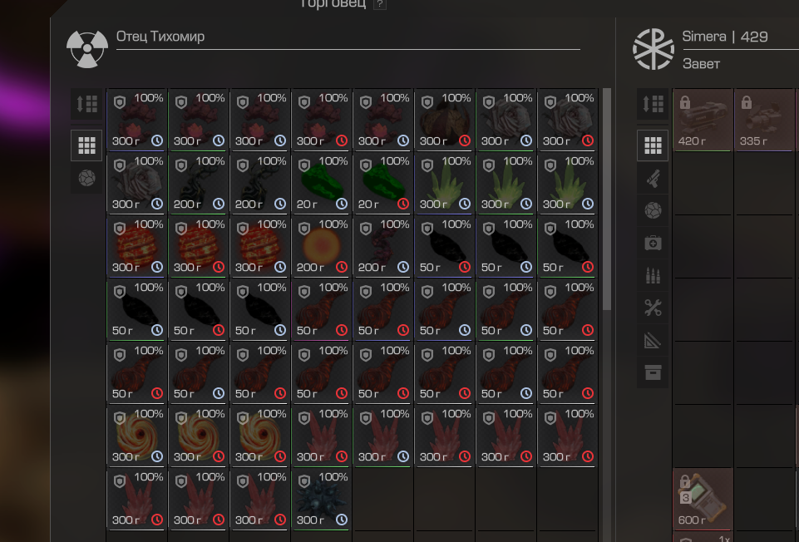
Task: Choose the wrench and screwdriver tools filter
Action: coord(652,308)
